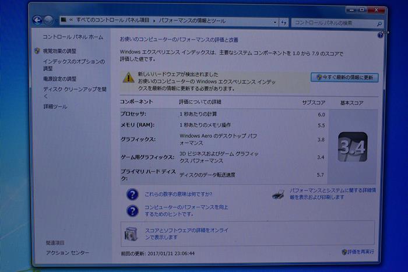
Task: Click 1 秒あたりのメモリ操作 description
Action: pos(205,125)
